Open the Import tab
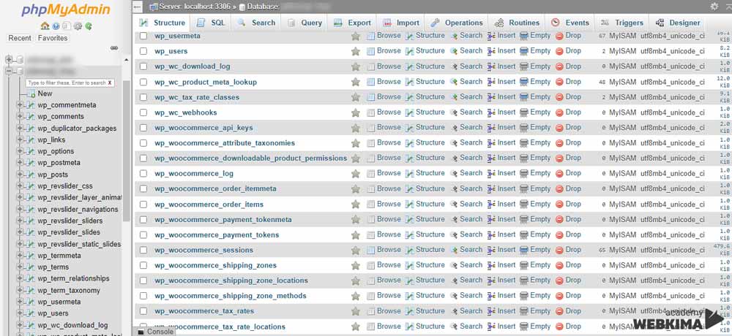 (401, 23)
